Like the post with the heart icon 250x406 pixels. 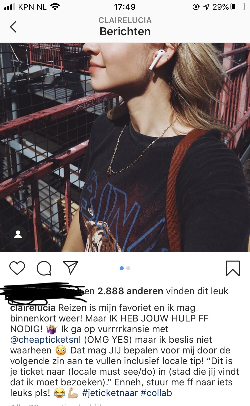(x=17, y=268)
